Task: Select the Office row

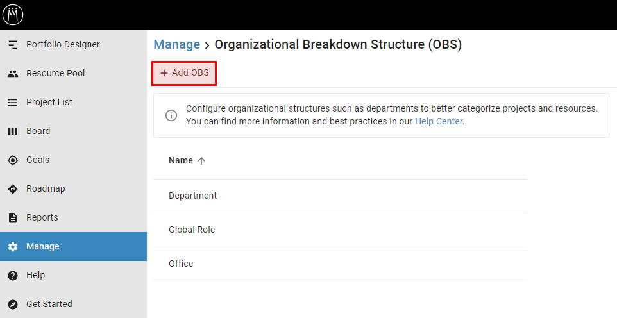Action: pos(181,264)
